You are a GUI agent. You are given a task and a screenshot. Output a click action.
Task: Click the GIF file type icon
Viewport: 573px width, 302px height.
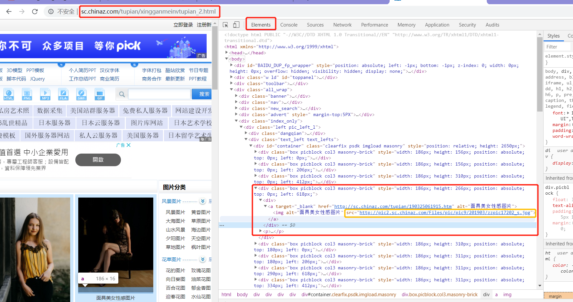point(100,94)
